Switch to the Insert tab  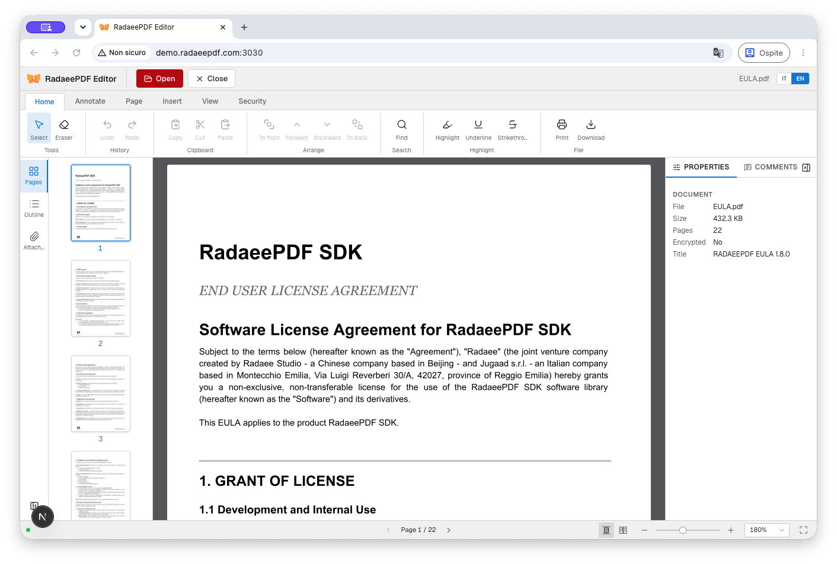tap(172, 101)
